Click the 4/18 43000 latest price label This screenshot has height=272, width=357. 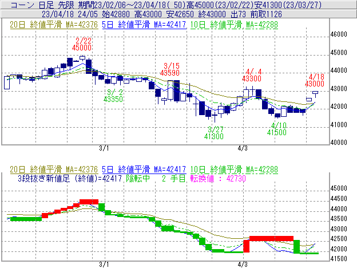click(315, 80)
